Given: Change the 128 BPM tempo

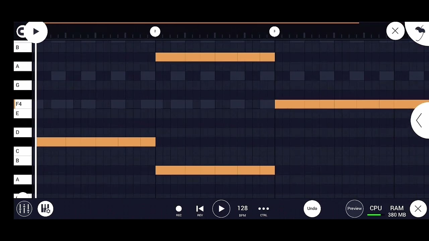Looking at the screenshot, I should click(x=242, y=211).
